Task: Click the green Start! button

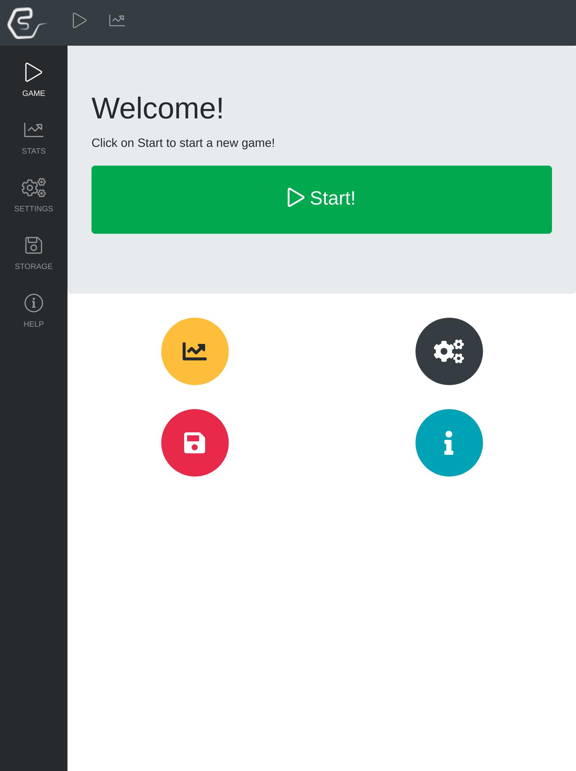Action: (x=322, y=200)
